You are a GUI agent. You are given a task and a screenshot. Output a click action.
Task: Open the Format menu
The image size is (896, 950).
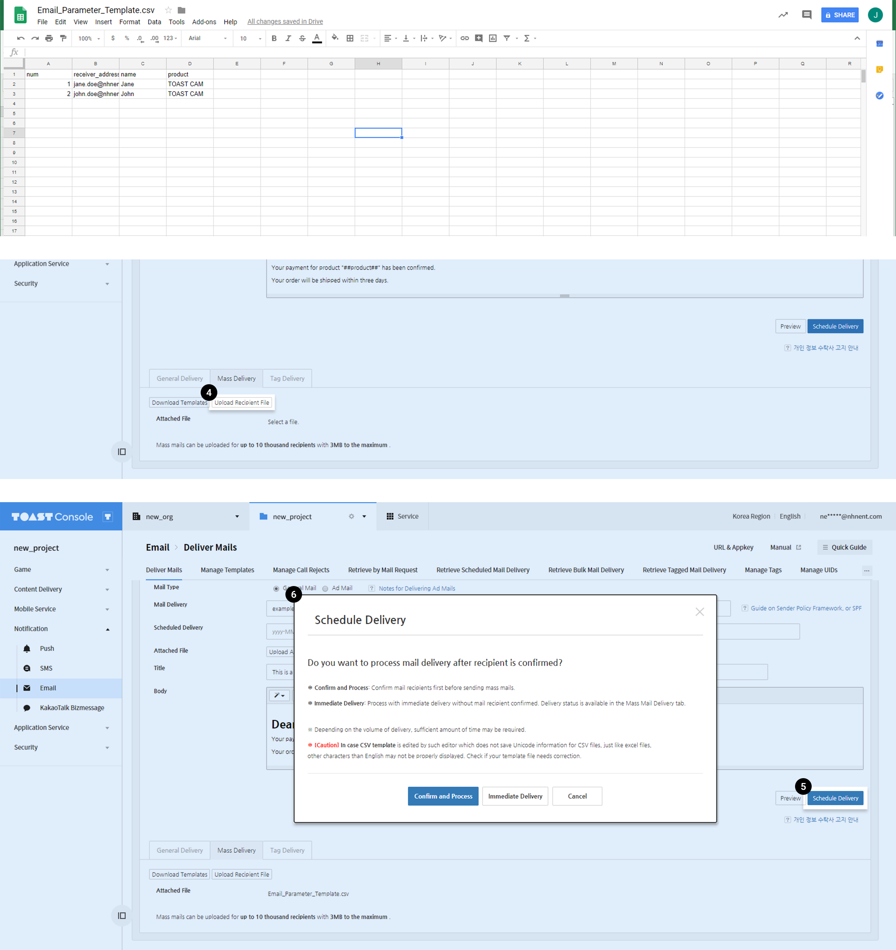tap(130, 22)
